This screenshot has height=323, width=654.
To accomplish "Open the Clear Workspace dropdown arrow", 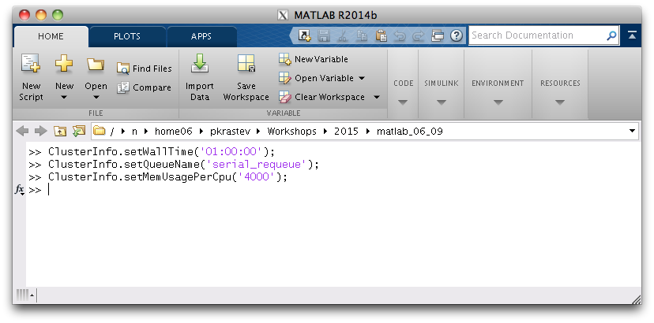I will [x=376, y=97].
